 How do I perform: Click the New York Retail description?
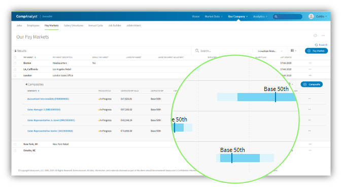pos(60,144)
